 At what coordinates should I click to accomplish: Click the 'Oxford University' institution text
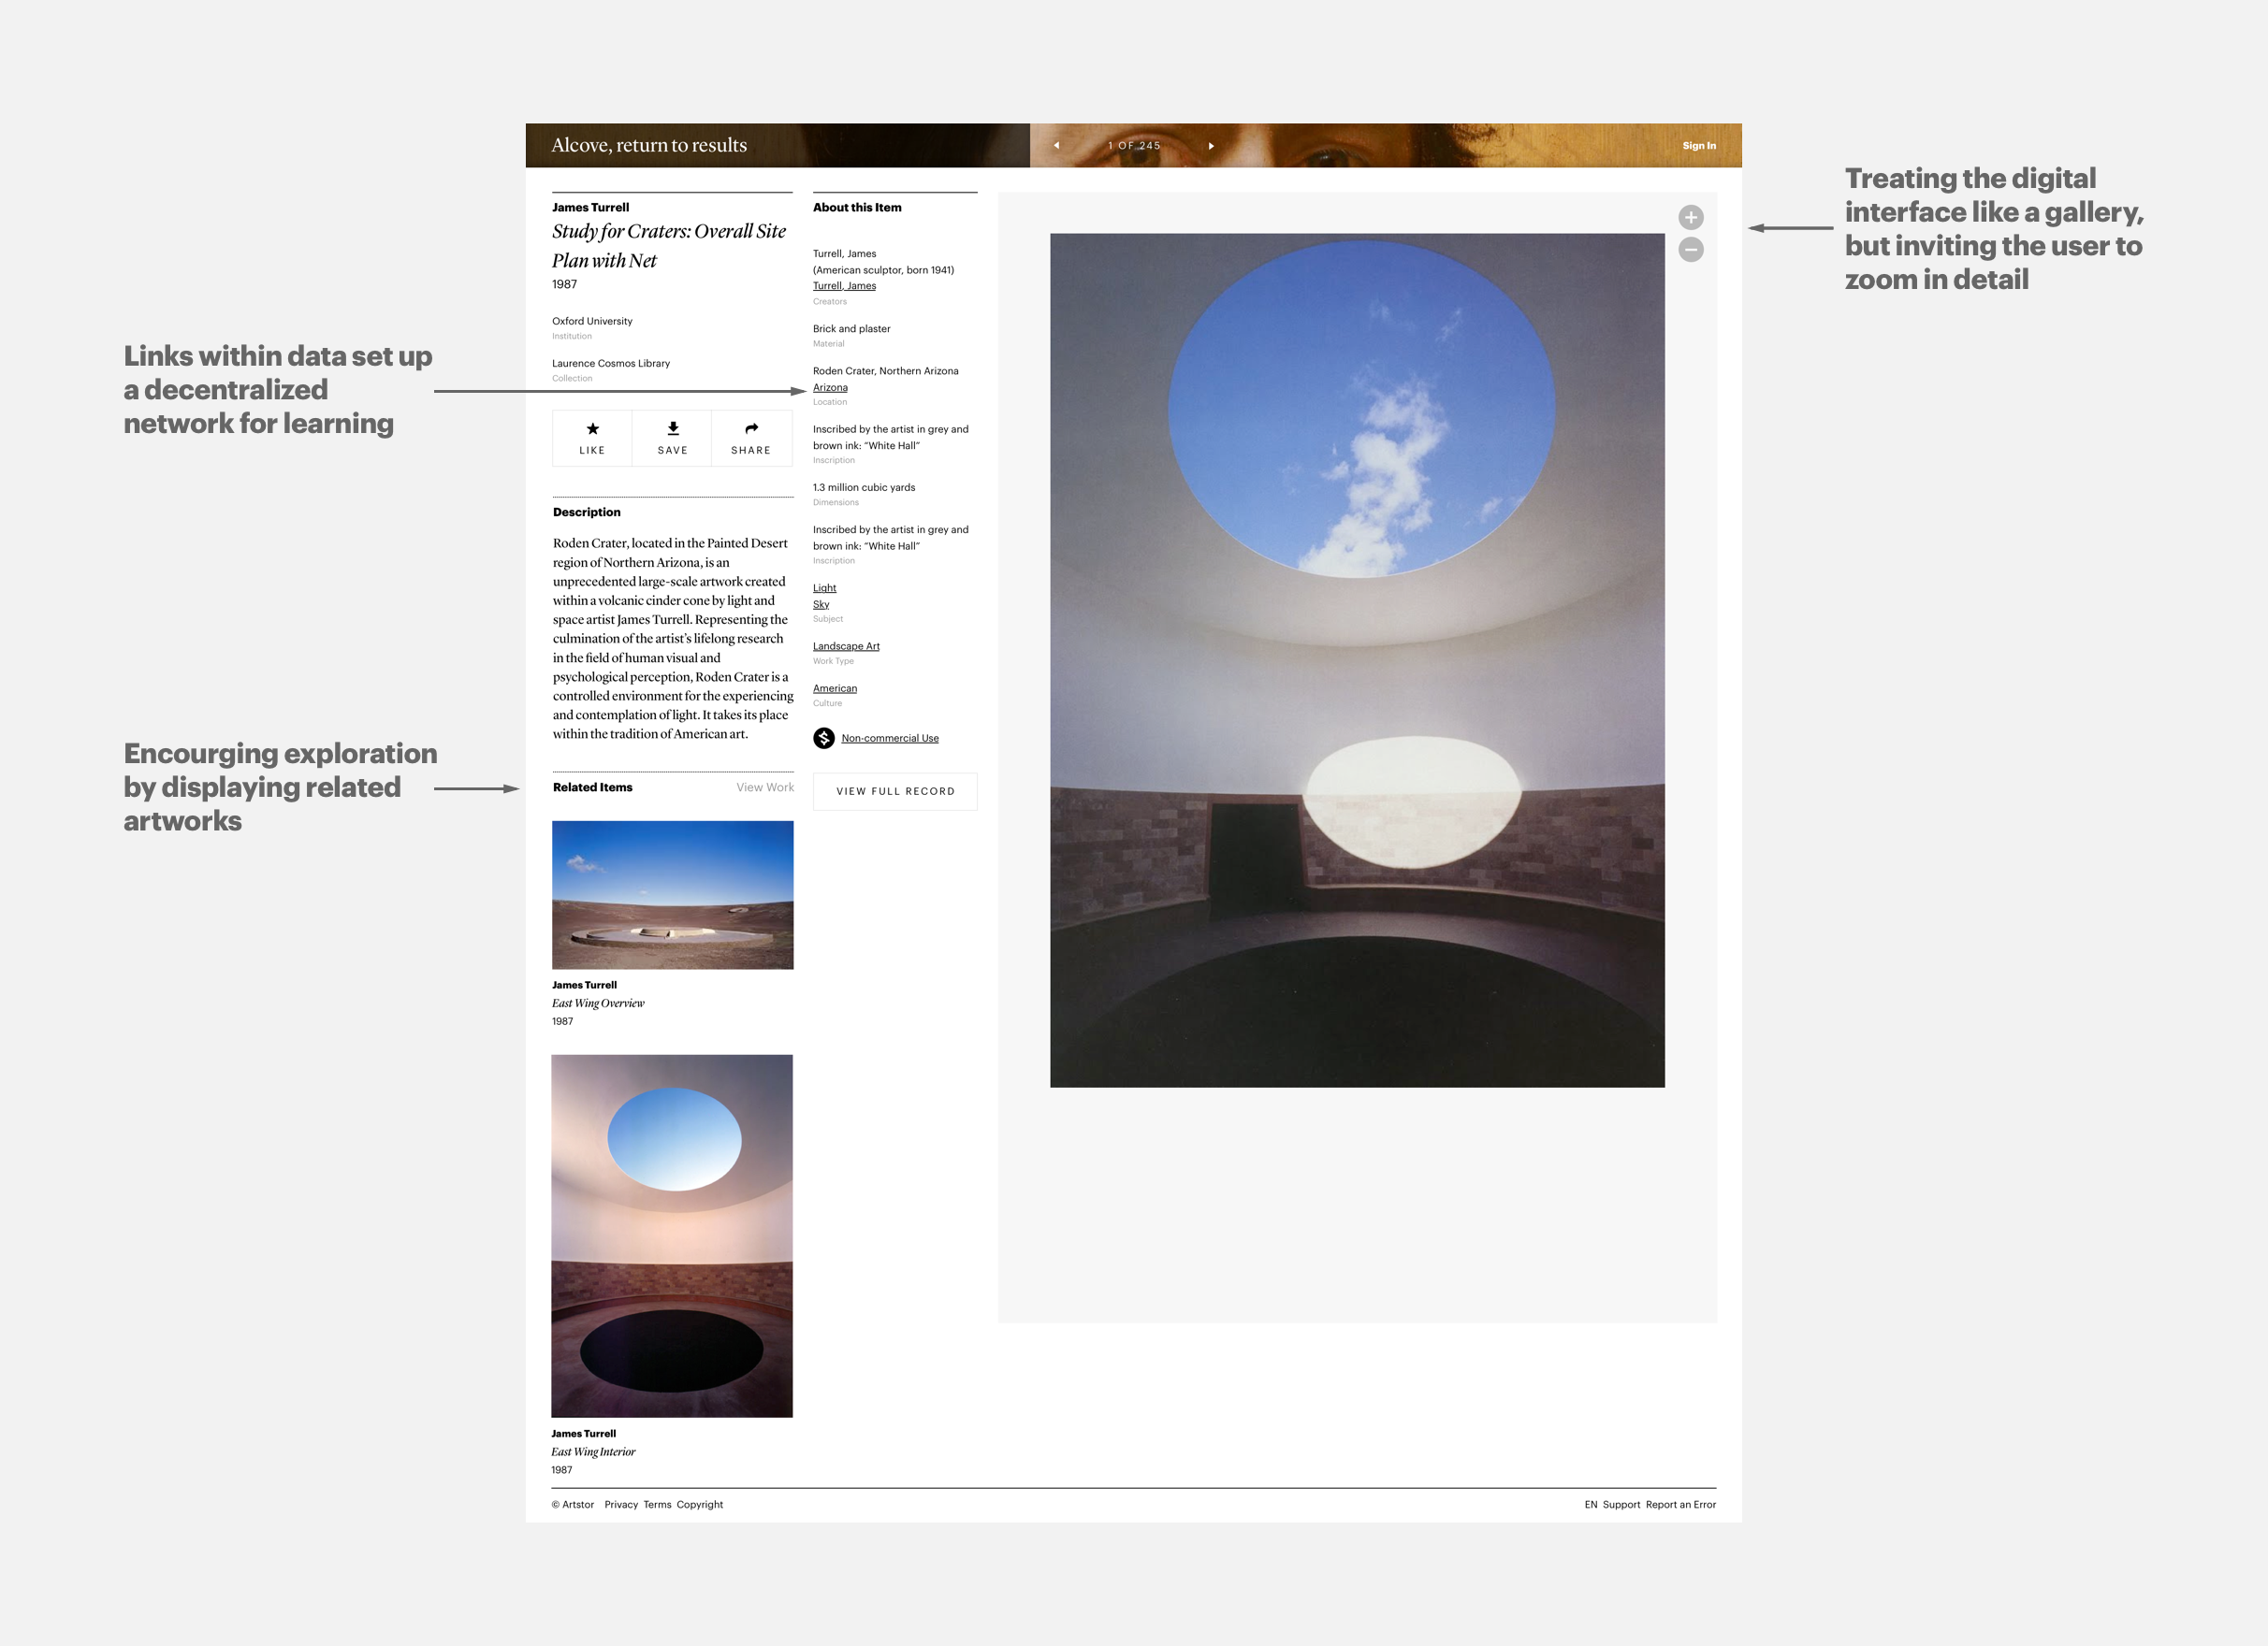click(592, 321)
